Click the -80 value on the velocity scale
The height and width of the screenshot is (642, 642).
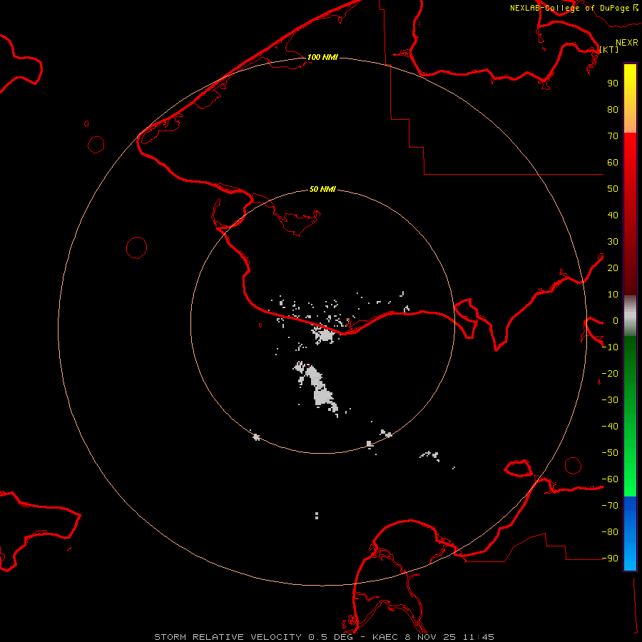click(x=610, y=532)
